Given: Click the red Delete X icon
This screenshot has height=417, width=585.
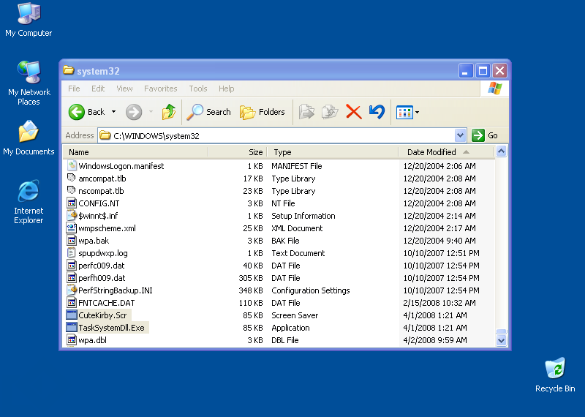Looking at the screenshot, I should (x=354, y=112).
